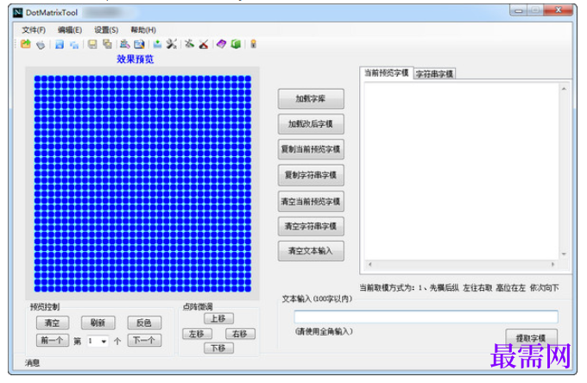This screenshot has width=587, height=383.
Task: Click the green book toolbar icon
Action: click(x=236, y=44)
